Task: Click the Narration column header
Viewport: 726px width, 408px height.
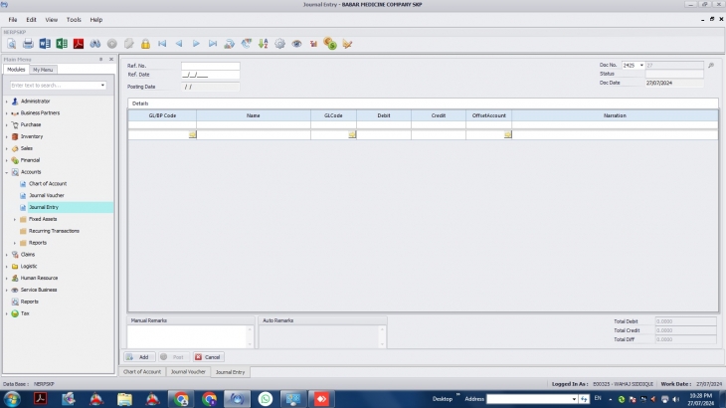Action: click(x=615, y=115)
